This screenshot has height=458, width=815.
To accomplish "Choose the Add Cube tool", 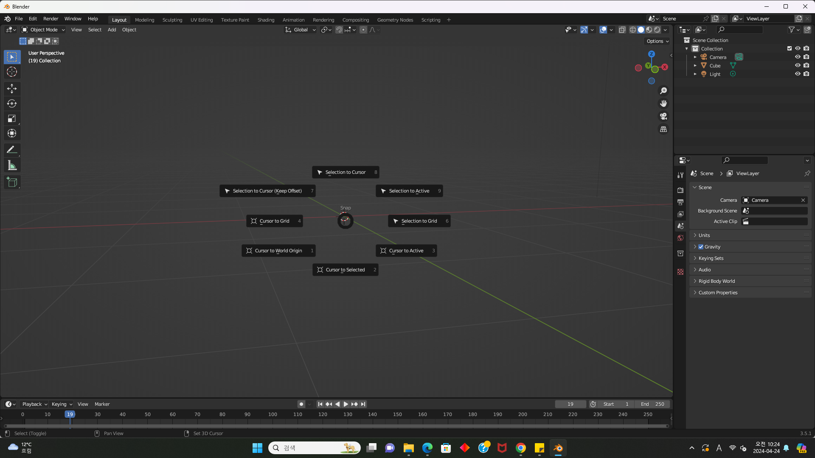I will pos(12,182).
